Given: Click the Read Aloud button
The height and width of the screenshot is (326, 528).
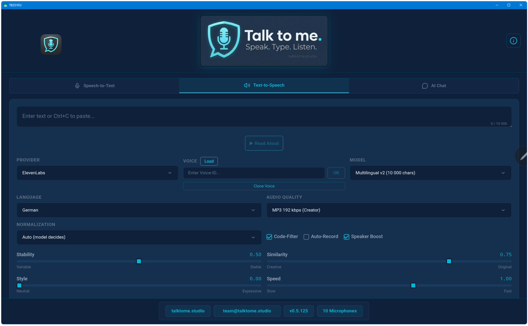Looking at the screenshot, I should click(x=264, y=143).
